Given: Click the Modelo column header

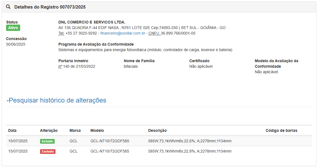Looking at the screenshot, I should pos(97,130).
